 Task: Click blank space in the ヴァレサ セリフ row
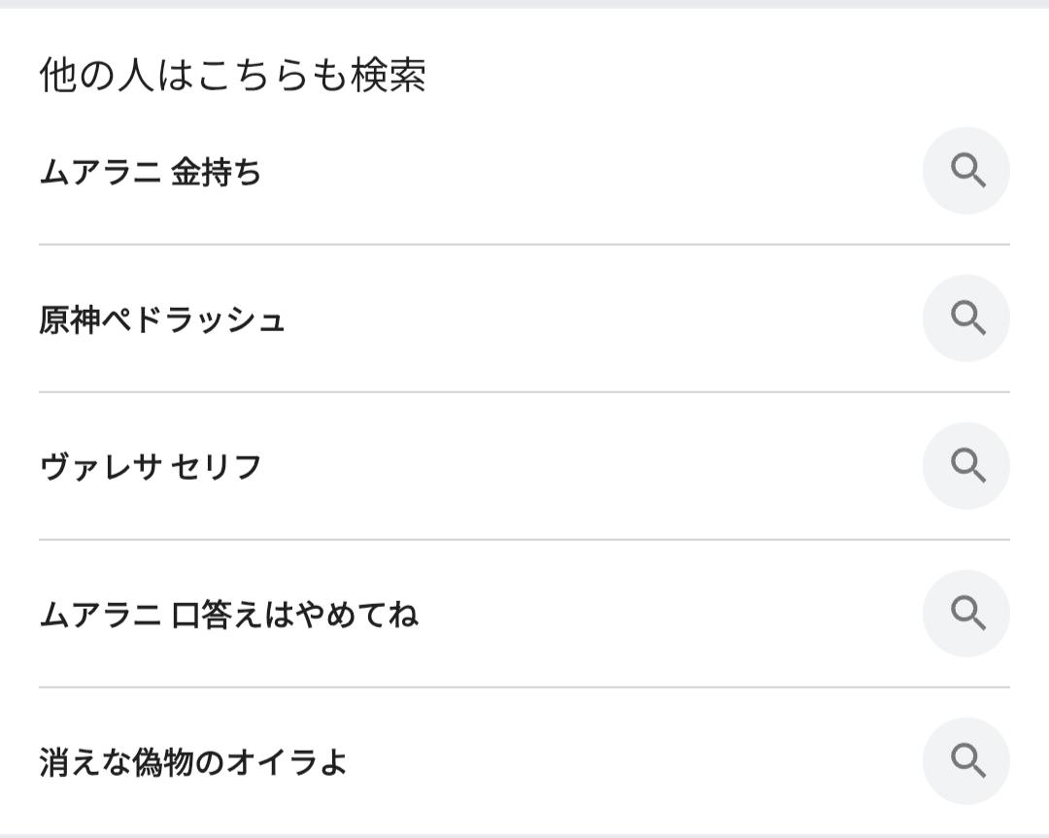tap(583, 467)
